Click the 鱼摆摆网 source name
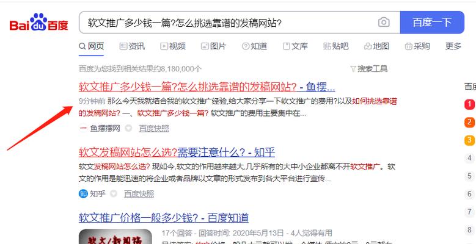Viewport: 476px width, 244px height. click(105, 128)
